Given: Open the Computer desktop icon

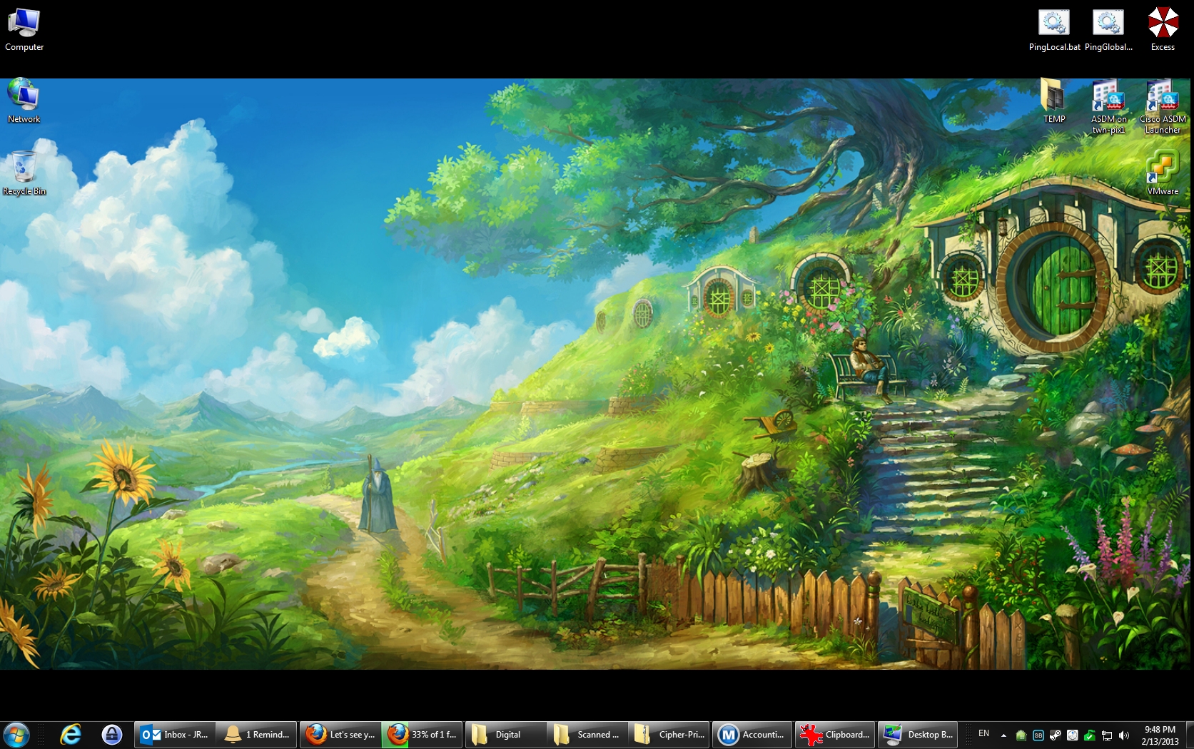Looking at the screenshot, I should point(24,29).
